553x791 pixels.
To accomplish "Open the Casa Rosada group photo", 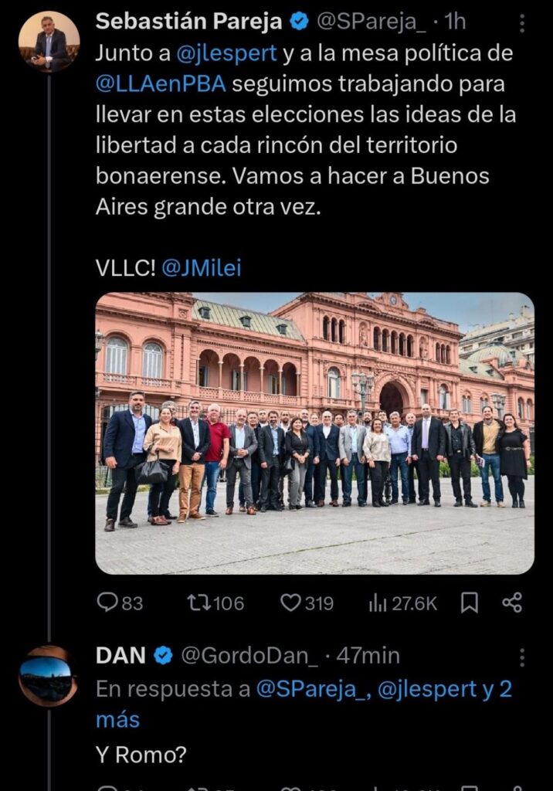I will pos(315,433).
